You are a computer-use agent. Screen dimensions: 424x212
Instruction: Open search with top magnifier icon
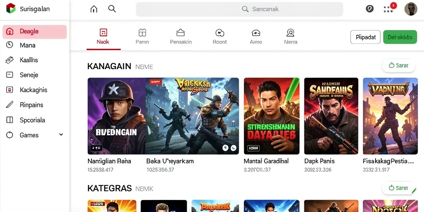click(x=112, y=9)
